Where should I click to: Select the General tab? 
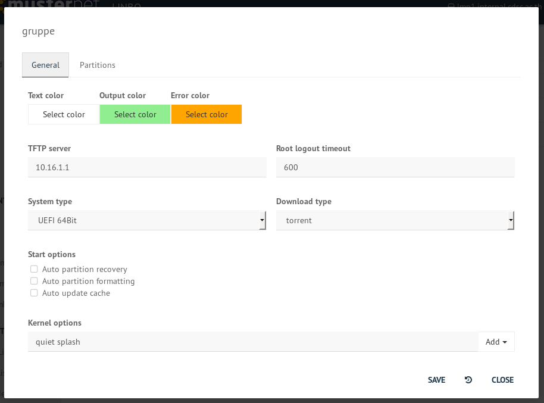click(x=45, y=65)
